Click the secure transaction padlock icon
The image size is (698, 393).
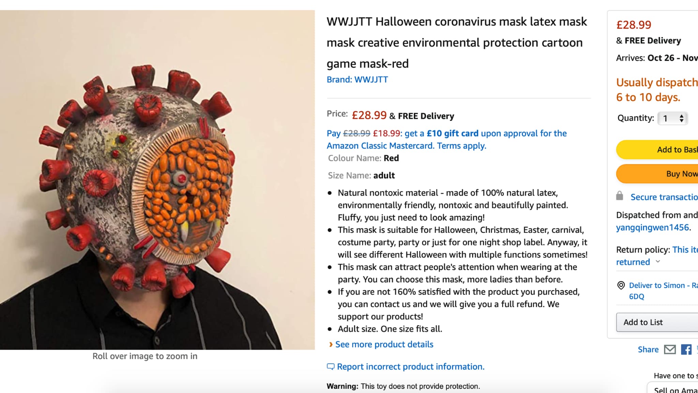[x=620, y=196]
